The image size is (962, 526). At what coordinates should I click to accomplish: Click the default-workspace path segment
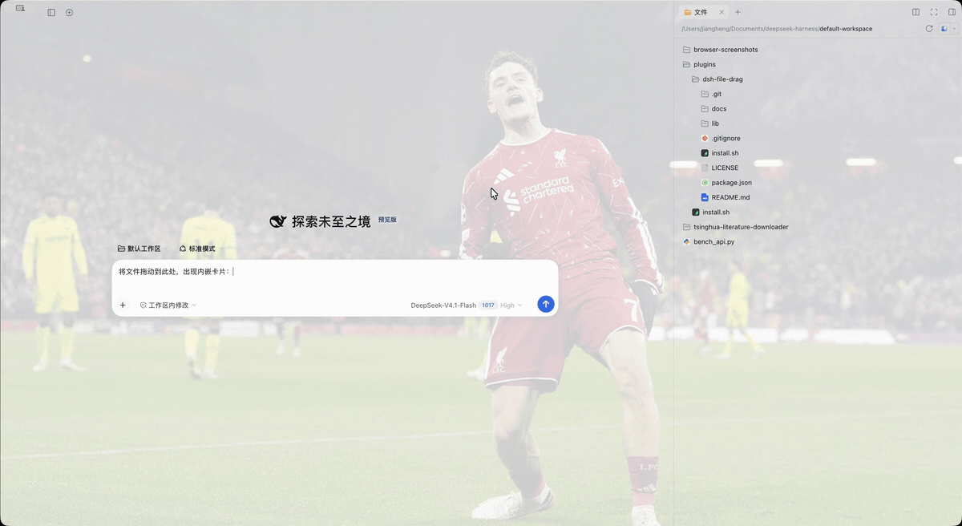click(x=846, y=29)
